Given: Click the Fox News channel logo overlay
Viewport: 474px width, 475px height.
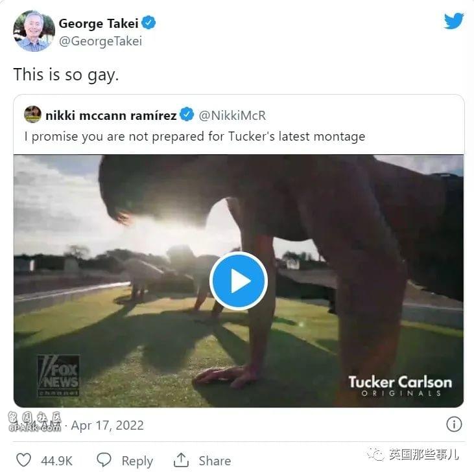Looking at the screenshot, I should coord(58,376).
